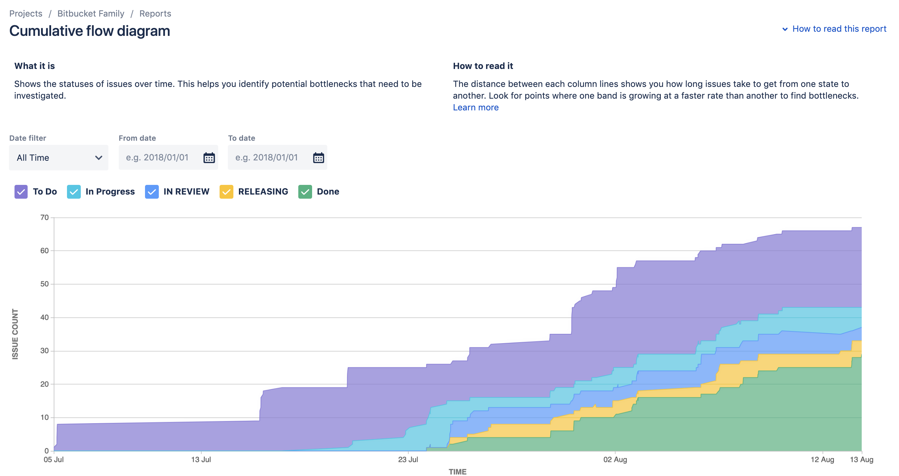Open the To date calendar picker icon

318,158
